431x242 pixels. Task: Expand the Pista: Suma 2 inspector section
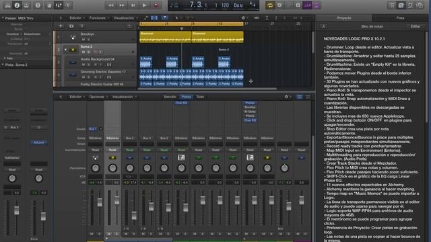pos(3,65)
